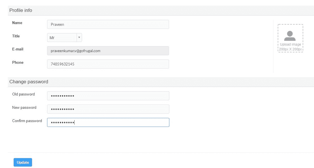The width and height of the screenshot is (314, 168).
Task: Click the 'E-mail' field label
Action: coord(18,49)
